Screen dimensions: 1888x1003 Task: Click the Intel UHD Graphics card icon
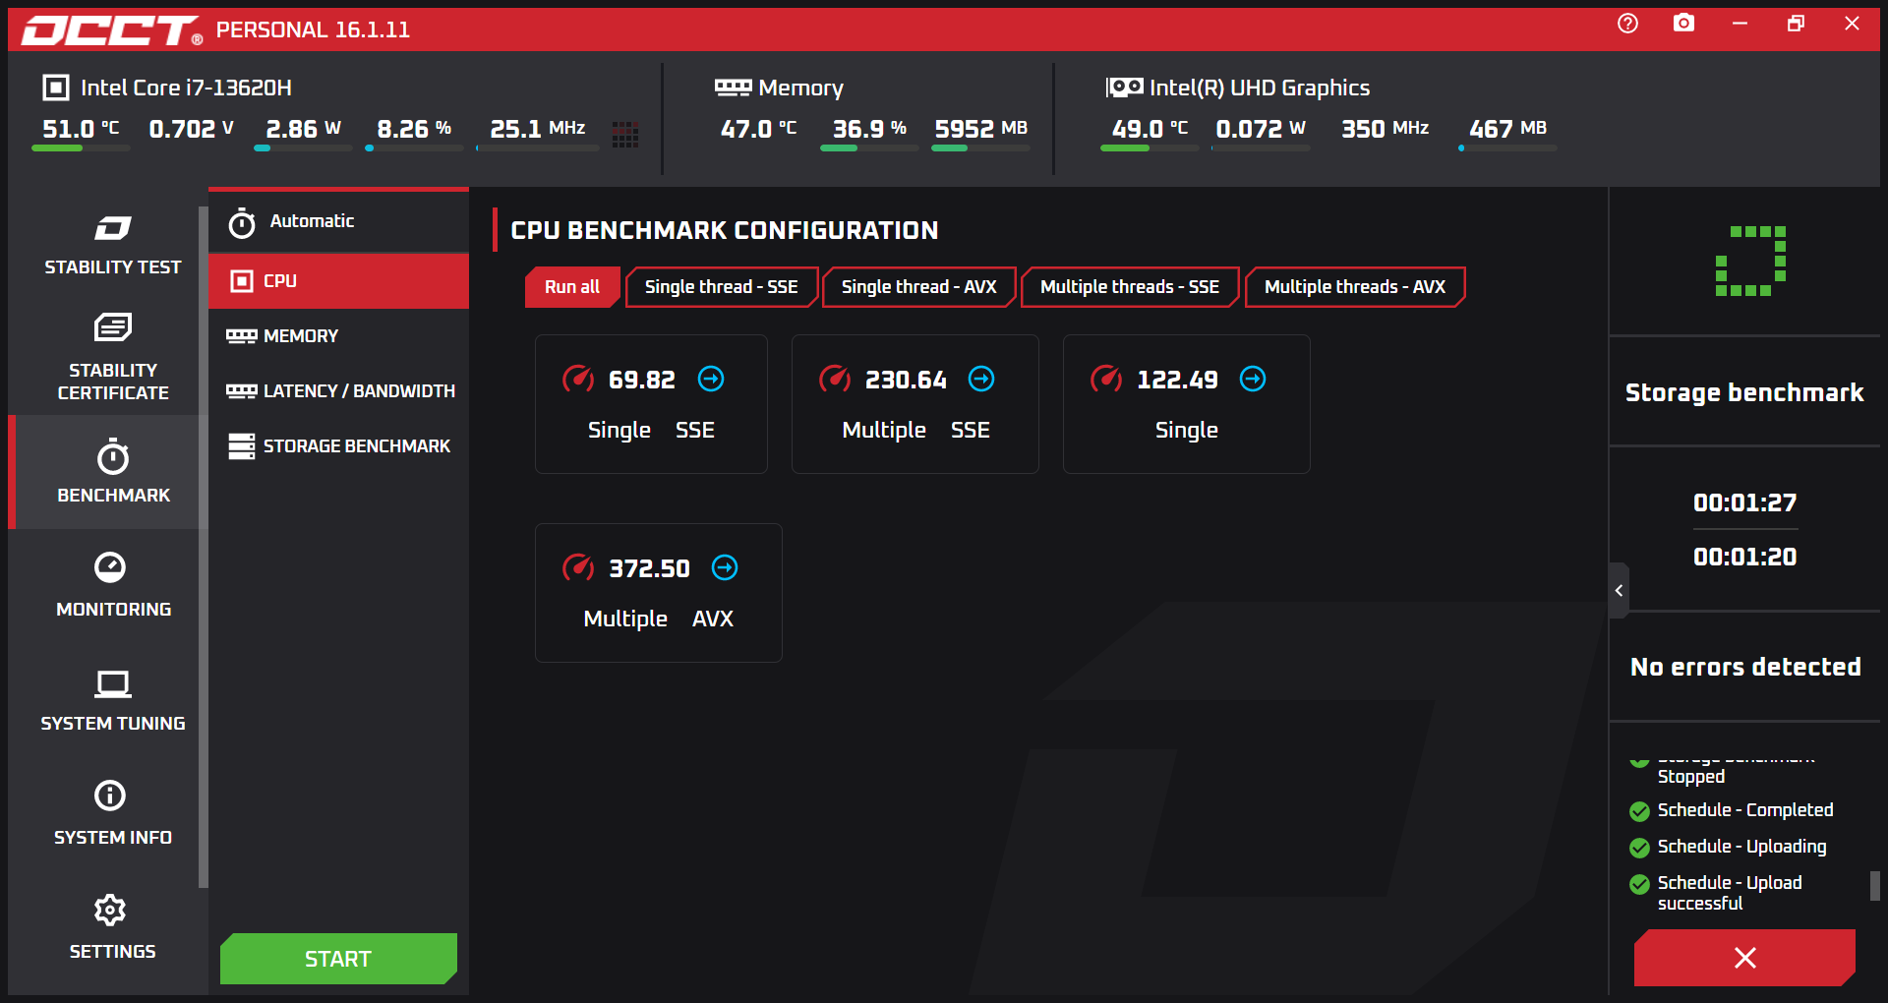coord(1124,88)
